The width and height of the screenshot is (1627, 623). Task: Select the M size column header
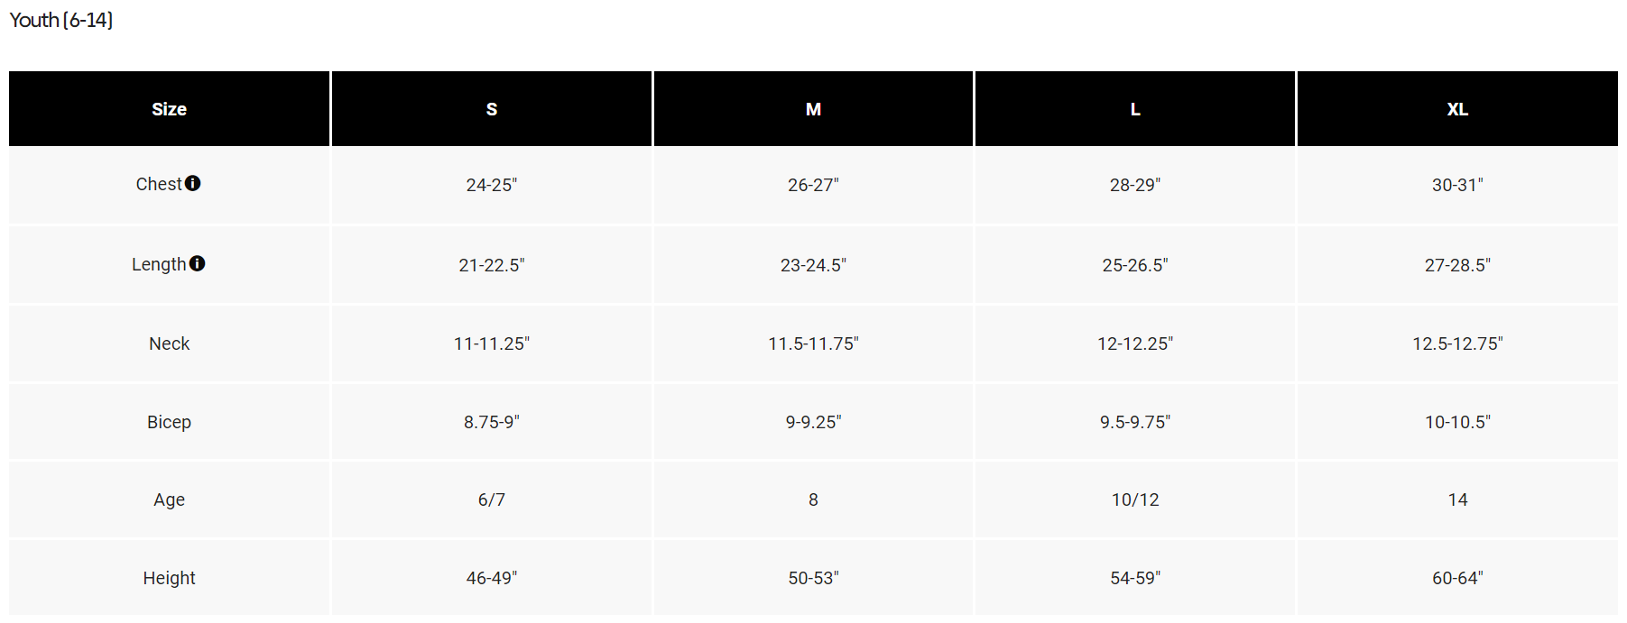[x=813, y=109]
